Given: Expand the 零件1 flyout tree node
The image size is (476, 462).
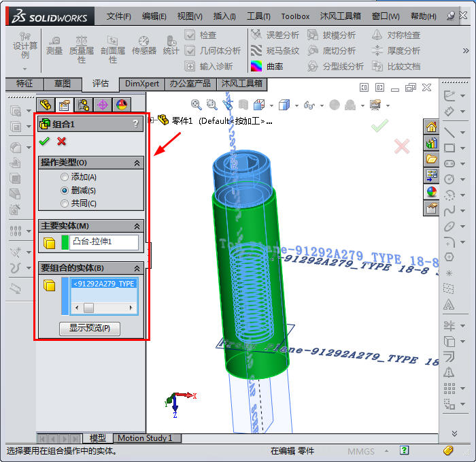Looking at the screenshot, I should pyautogui.click(x=152, y=120).
